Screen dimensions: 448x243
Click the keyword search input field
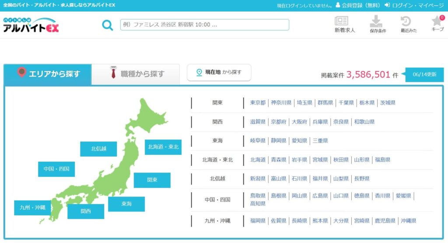[205, 25]
